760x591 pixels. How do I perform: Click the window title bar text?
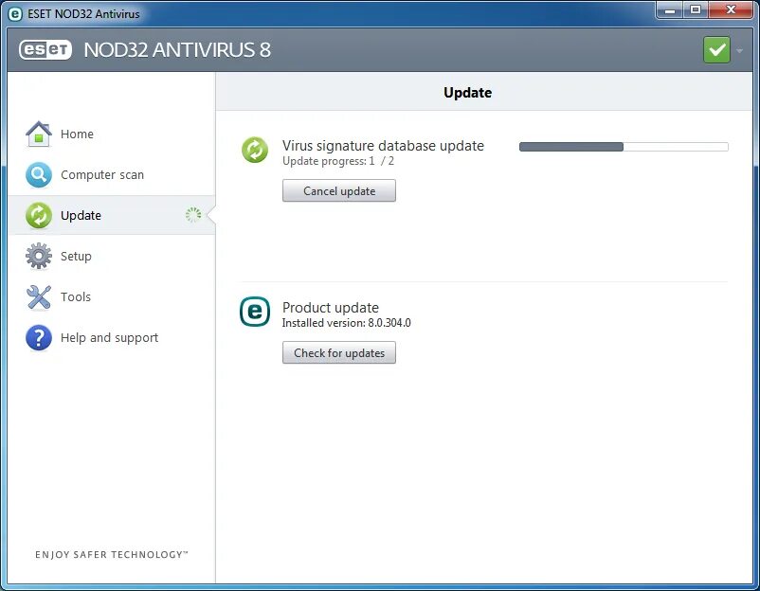(85, 13)
